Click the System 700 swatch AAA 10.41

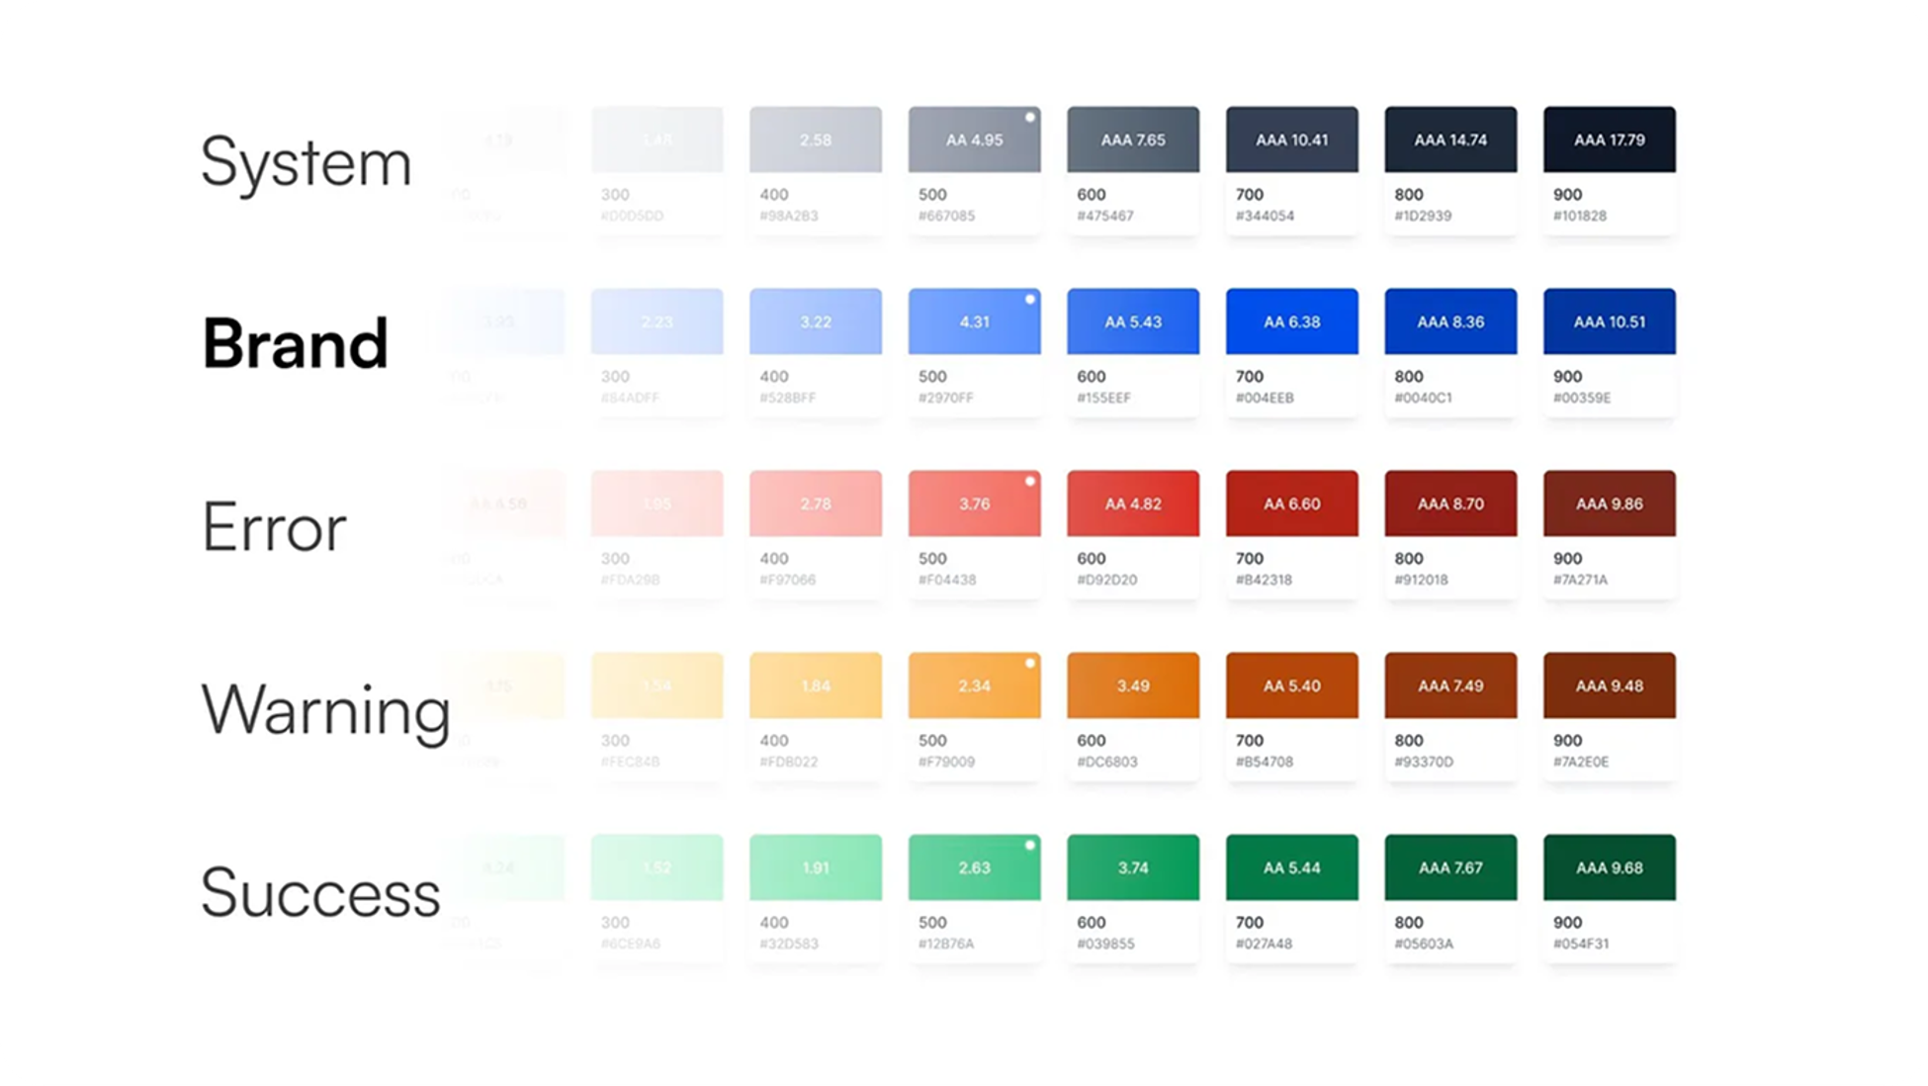click(x=1291, y=139)
